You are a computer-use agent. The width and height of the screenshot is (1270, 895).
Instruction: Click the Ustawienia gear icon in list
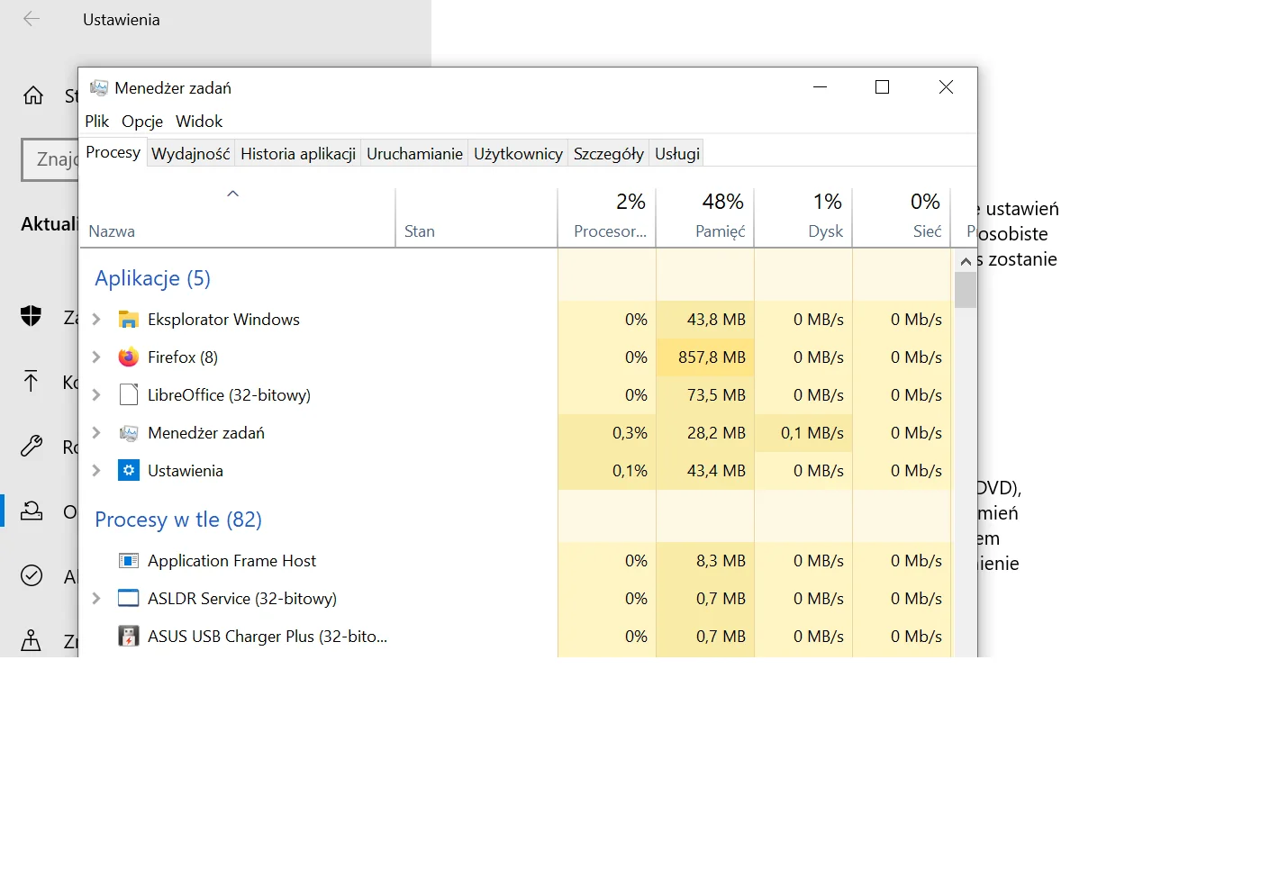point(129,471)
